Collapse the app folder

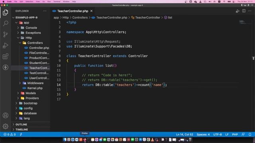click(31, 23)
